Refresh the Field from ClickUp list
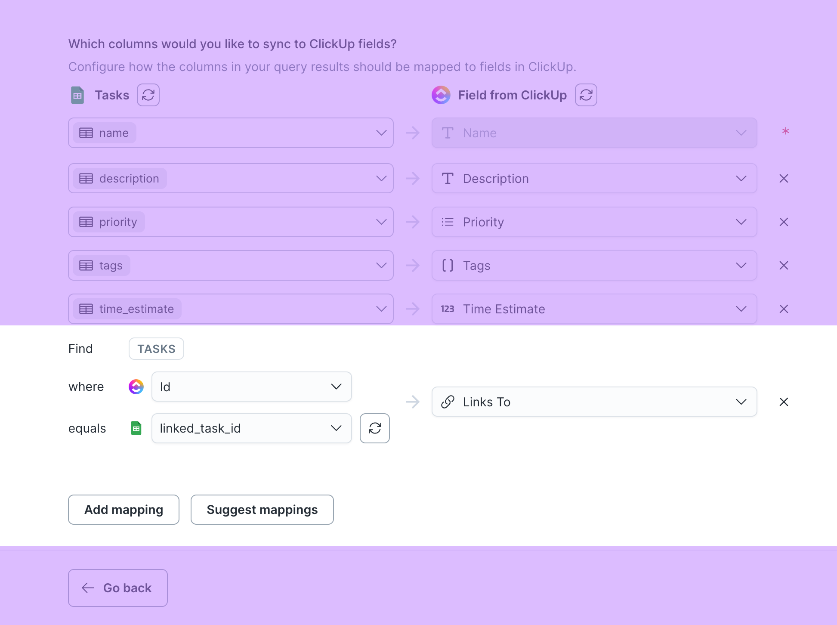Viewport: 837px width, 625px height. [586, 95]
